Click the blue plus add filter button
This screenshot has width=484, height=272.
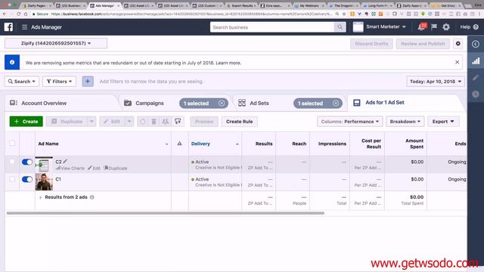click(x=88, y=82)
